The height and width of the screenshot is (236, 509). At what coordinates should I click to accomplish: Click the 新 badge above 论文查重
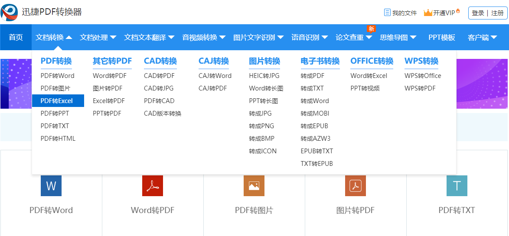[x=372, y=29]
